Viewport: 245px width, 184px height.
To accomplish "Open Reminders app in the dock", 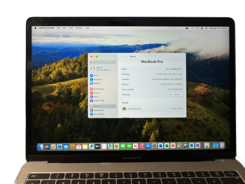I will pos(104,146).
